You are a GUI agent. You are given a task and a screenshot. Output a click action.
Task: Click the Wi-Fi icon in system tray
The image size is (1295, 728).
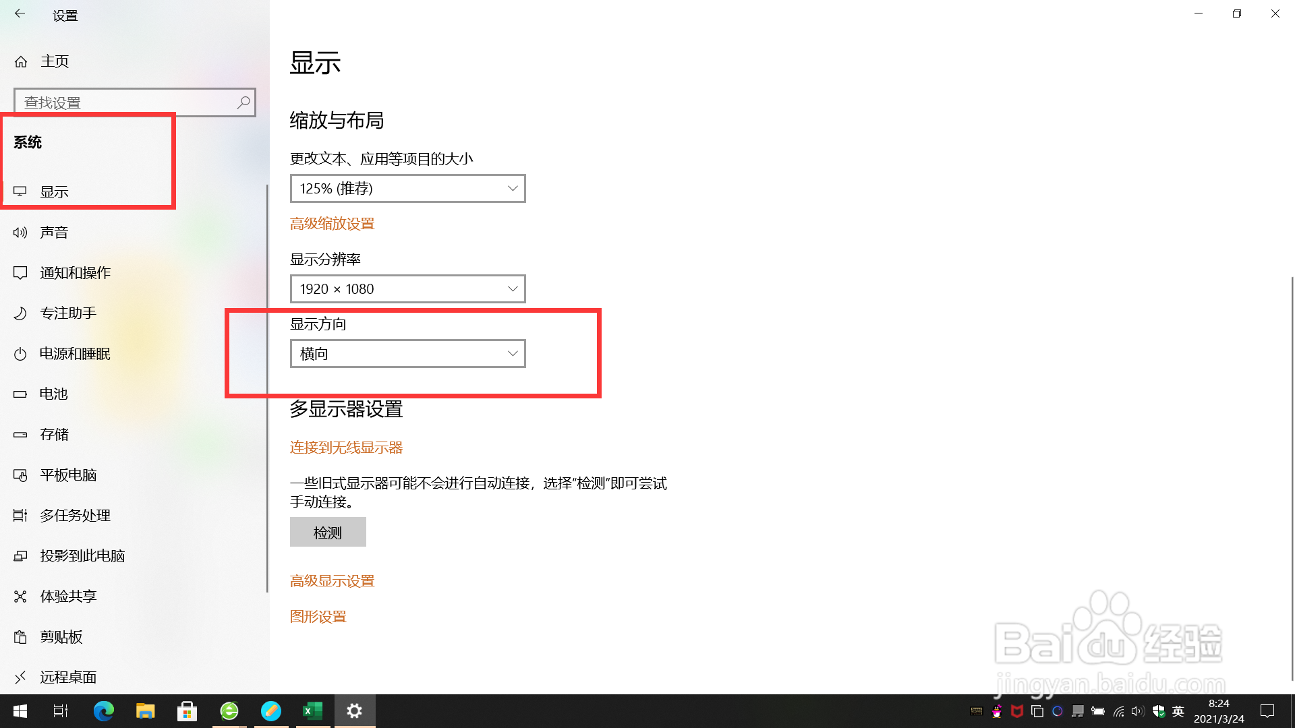click(x=1120, y=711)
